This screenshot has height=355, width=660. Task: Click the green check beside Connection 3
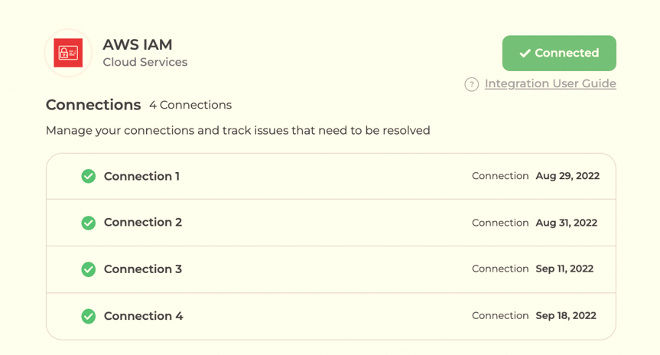(x=89, y=269)
